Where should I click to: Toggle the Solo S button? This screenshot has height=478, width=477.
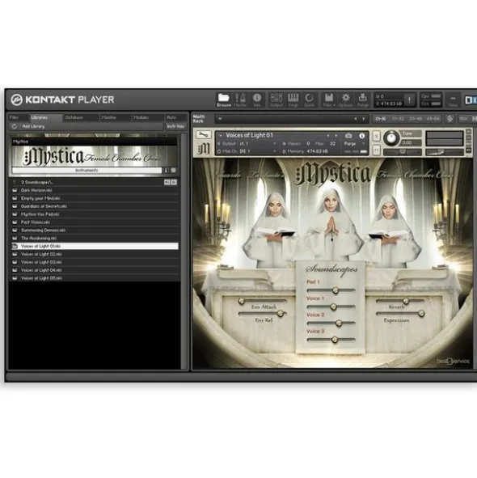[x=377, y=136]
